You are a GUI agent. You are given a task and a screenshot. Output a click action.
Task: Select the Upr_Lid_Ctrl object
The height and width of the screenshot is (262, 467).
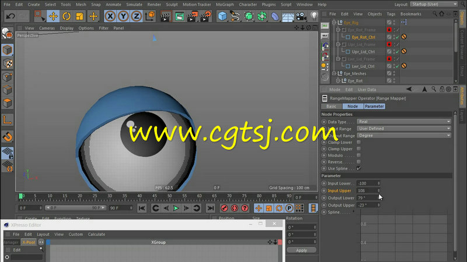[x=363, y=52]
